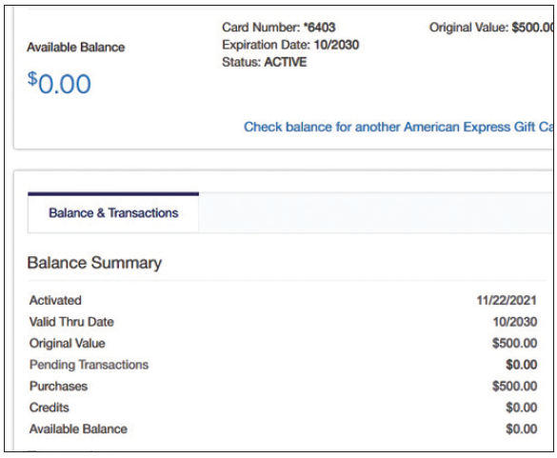The image size is (557, 458).
Task: Click the Balance Summary heading
Action: coord(94,263)
